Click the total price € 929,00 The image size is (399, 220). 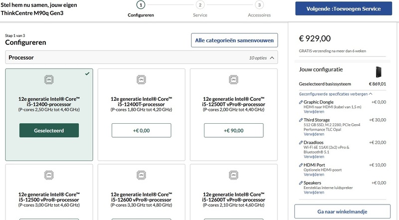(x=315, y=38)
